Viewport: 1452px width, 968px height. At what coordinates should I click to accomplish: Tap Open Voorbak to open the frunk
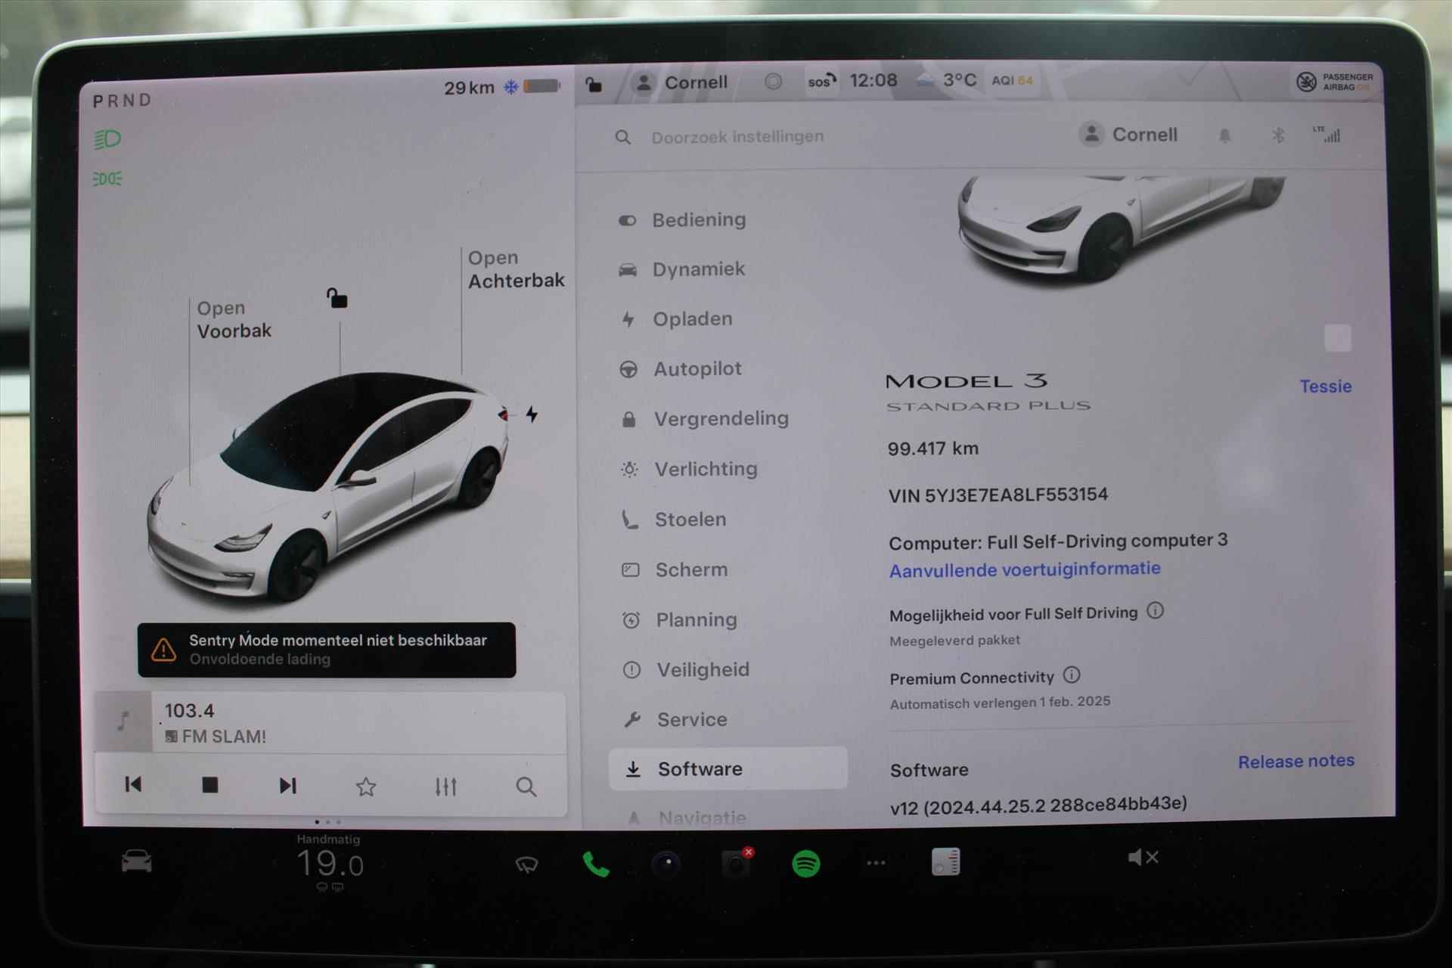234,320
